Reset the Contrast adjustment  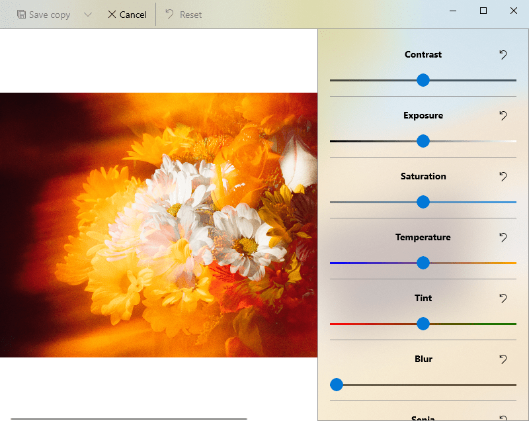(503, 55)
